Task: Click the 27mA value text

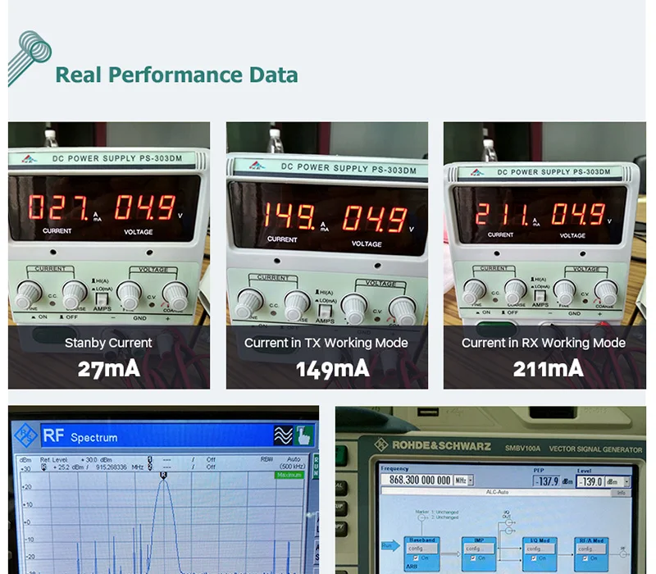Action: (109, 369)
